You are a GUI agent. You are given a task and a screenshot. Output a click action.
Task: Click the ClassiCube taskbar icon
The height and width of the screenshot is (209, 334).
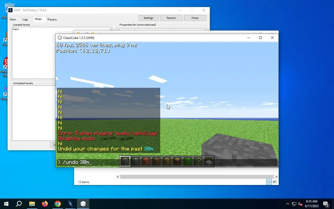(83, 204)
